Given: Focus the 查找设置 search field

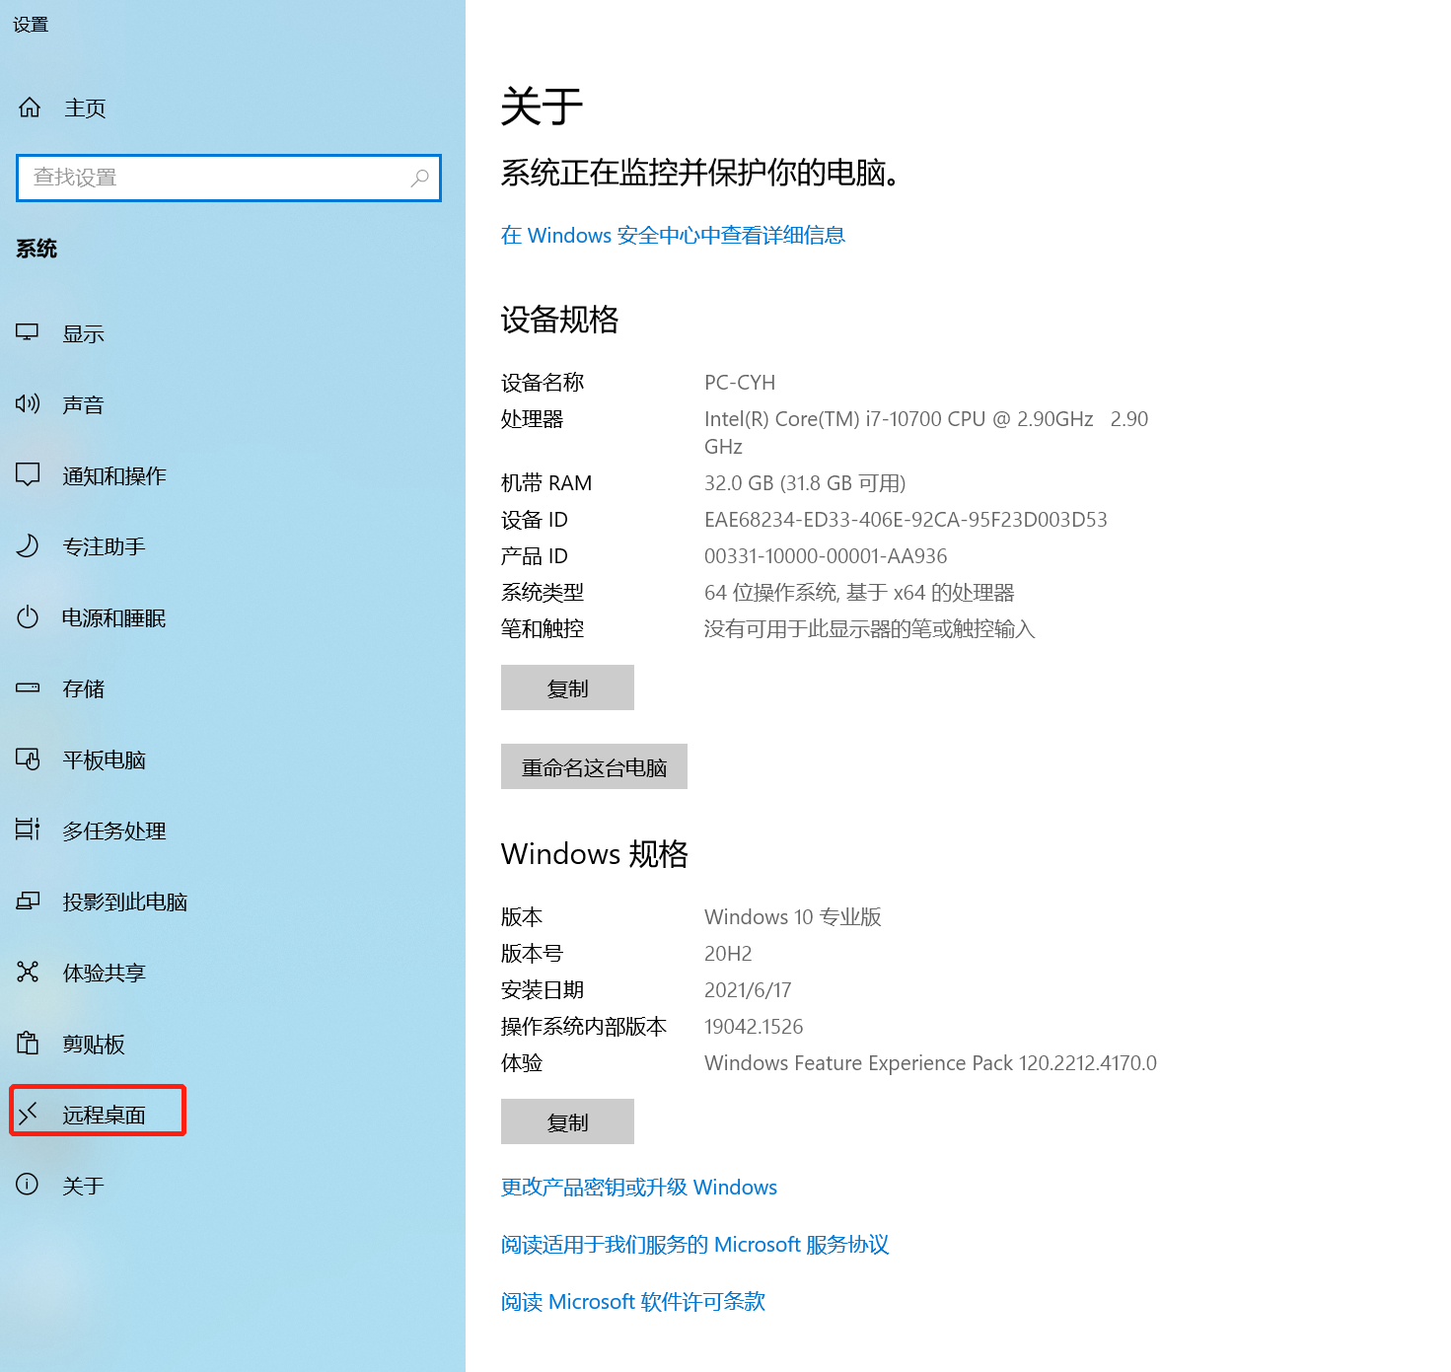Looking at the screenshot, I should [229, 178].
